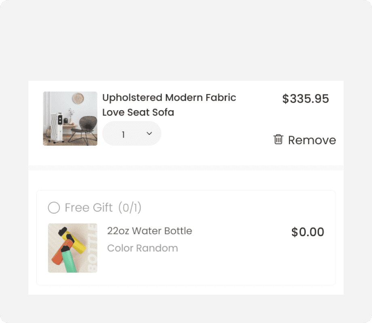The height and width of the screenshot is (323, 372).
Task: Click the Love Seat Sofa title line
Action: pyautogui.click(x=138, y=112)
